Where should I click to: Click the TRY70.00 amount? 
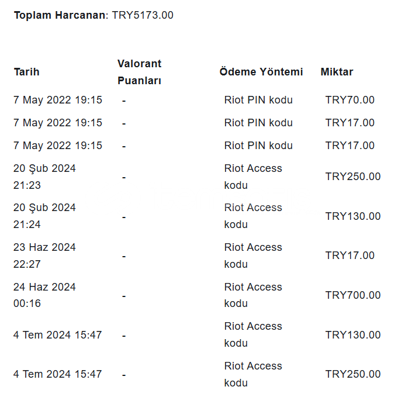pos(349,100)
